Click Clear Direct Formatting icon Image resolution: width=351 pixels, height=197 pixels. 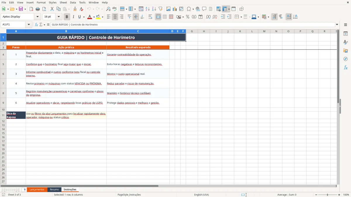(x=82, y=9)
